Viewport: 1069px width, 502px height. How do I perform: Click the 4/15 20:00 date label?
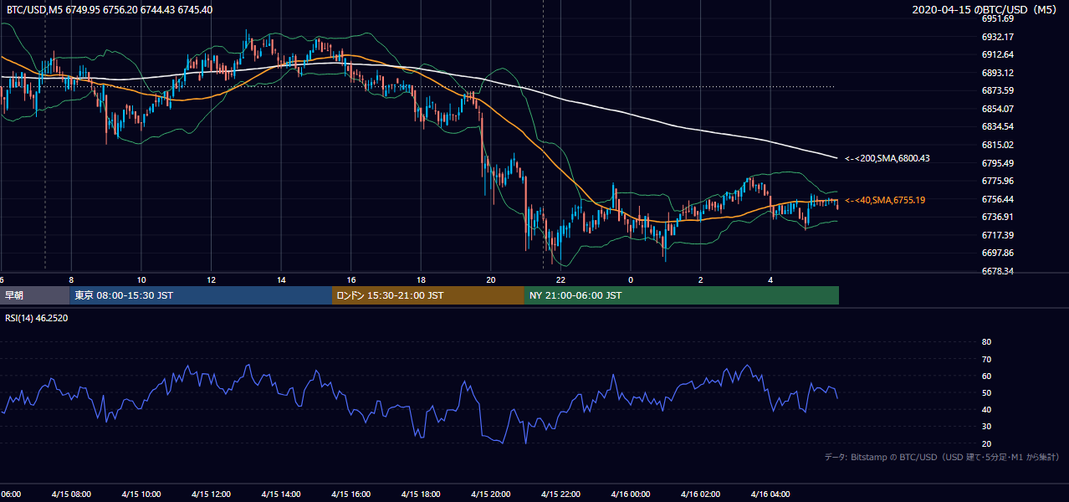(x=491, y=494)
